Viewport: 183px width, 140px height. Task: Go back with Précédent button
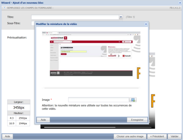point(157,136)
